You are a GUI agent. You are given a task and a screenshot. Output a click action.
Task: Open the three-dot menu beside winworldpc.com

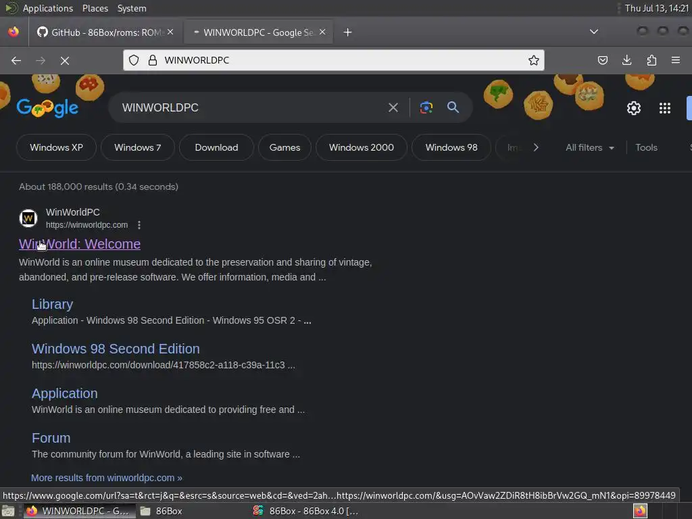point(139,225)
